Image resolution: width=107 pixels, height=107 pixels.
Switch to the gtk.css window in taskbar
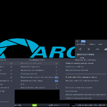(53, 105)
